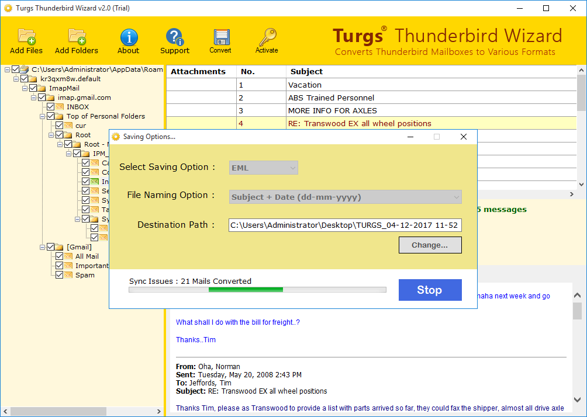The width and height of the screenshot is (587, 417).
Task: Click the Turgs app icon in title bar
Action: pyautogui.click(x=8, y=8)
